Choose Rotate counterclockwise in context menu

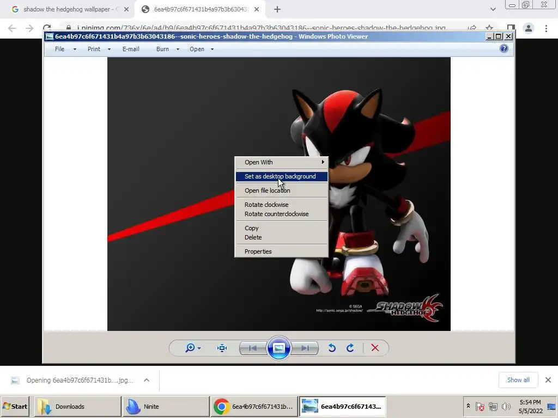pos(281,214)
